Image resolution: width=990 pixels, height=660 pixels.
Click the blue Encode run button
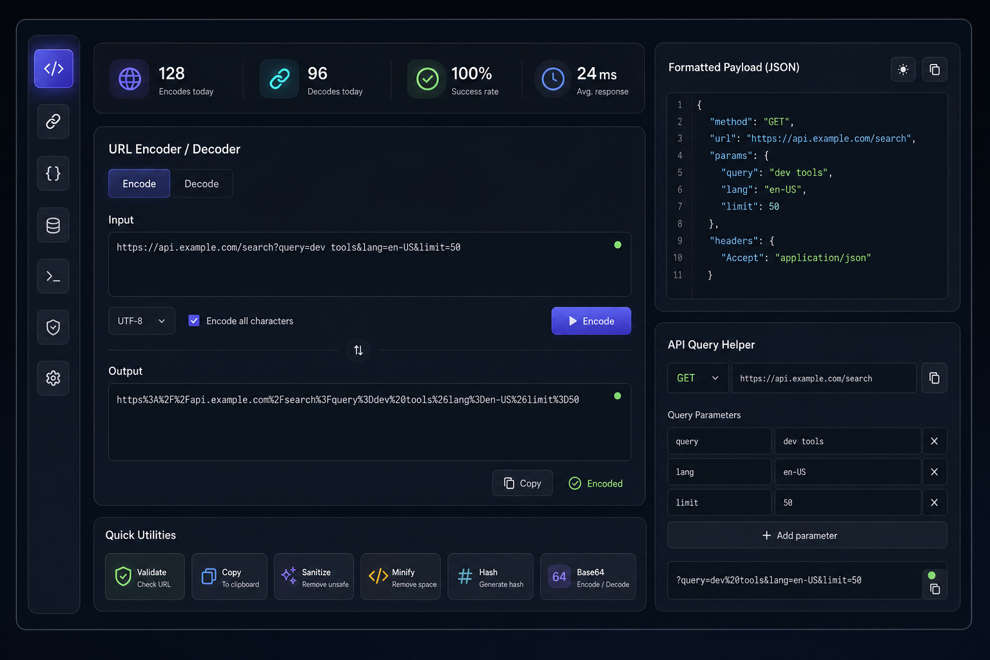coord(591,321)
